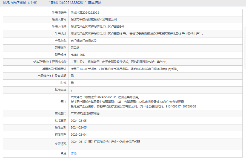
Task: Click the 注册证编号 label cell
Action: 36,13
